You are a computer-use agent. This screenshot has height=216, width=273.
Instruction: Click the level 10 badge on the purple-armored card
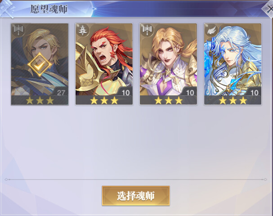[x=190, y=93]
